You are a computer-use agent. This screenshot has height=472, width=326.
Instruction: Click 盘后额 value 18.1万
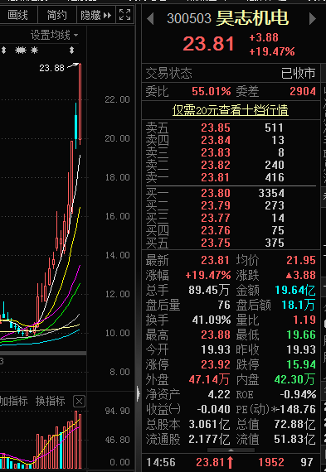[299, 305]
